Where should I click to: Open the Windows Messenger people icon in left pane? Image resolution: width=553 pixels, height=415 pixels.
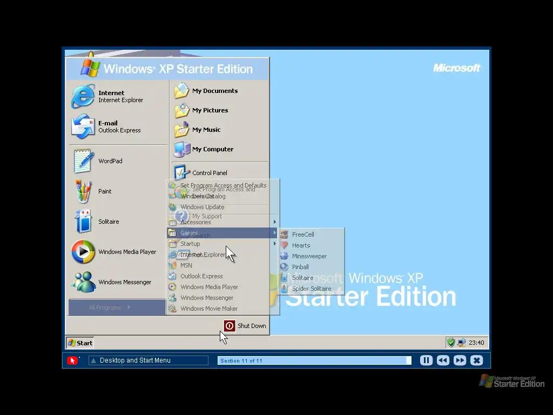[x=83, y=282]
